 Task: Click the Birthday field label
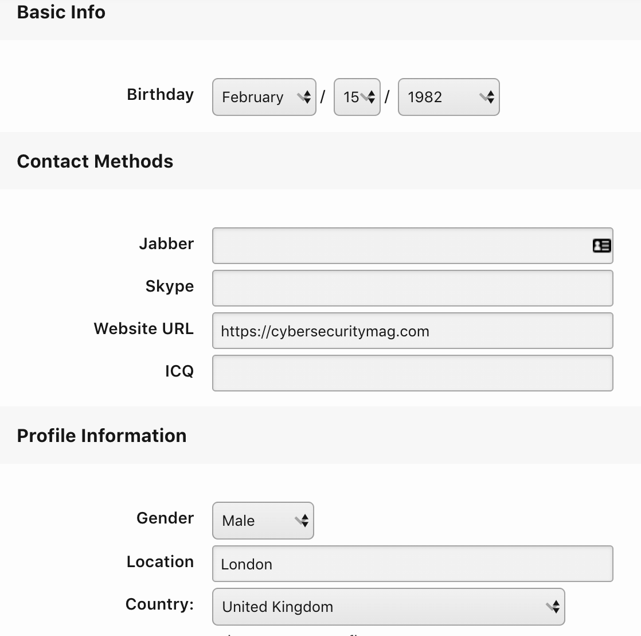(160, 95)
